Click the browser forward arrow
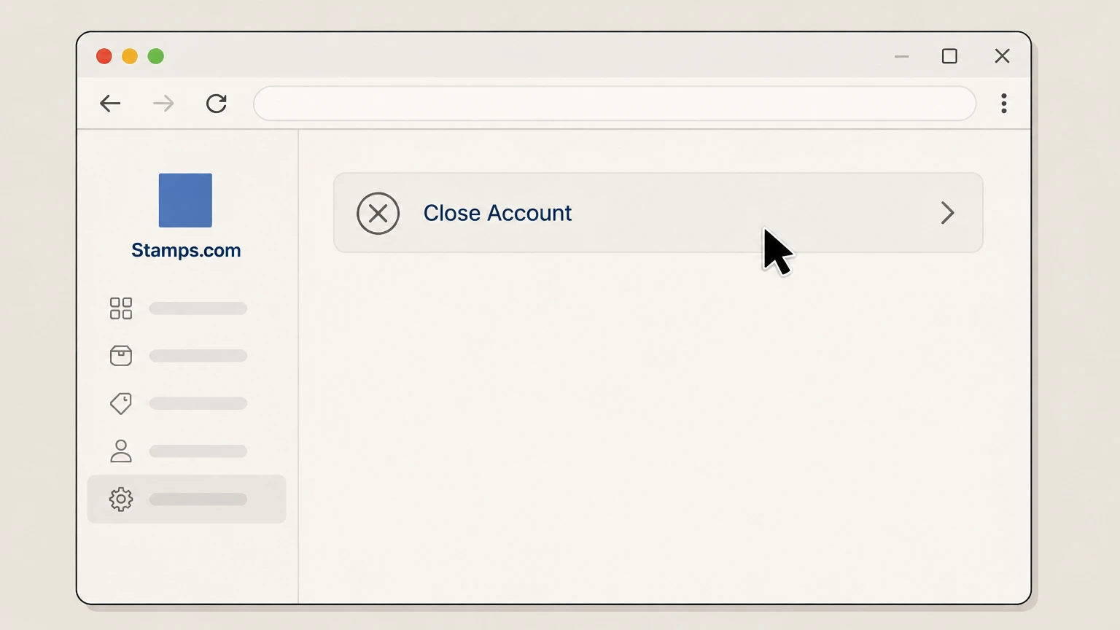 163,104
